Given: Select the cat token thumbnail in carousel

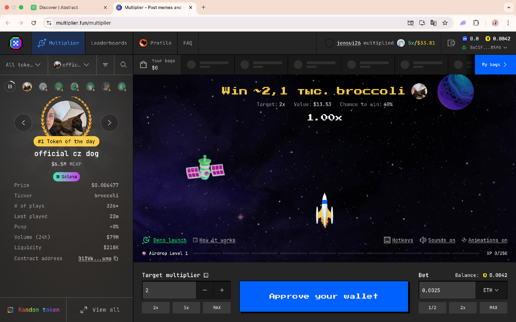Looking at the screenshot, I should pos(106,87).
